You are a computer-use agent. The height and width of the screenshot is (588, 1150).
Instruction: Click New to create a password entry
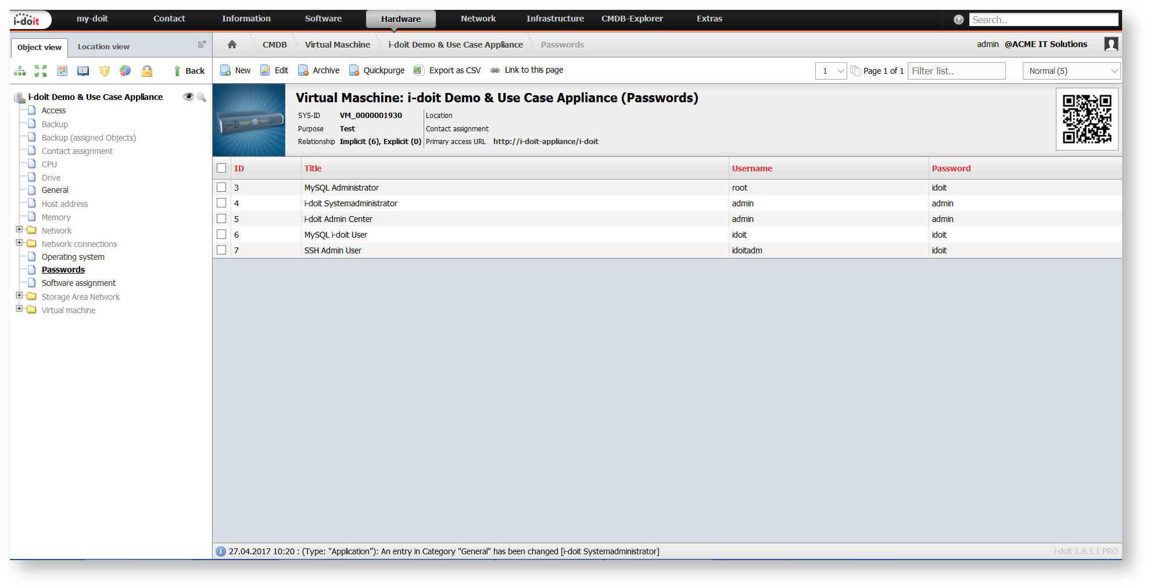point(235,70)
